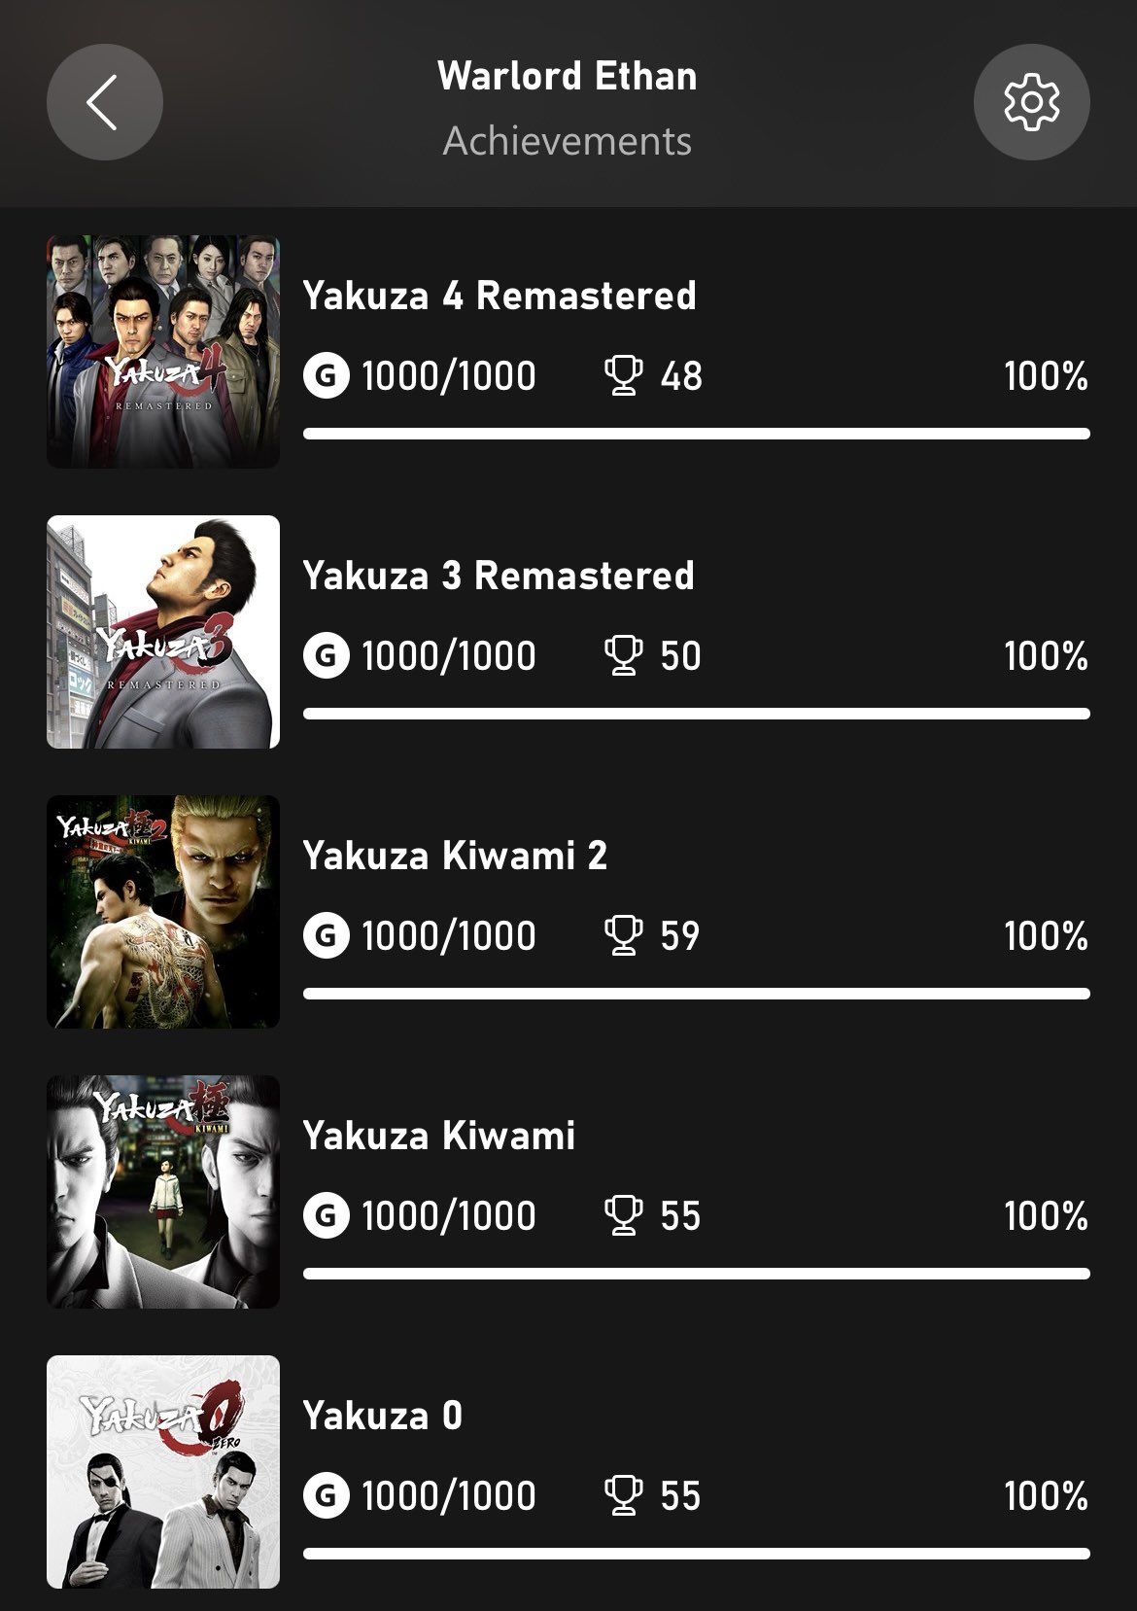
Task: Select the Yakuza Kiwami cover thumbnail
Action: tap(163, 1191)
